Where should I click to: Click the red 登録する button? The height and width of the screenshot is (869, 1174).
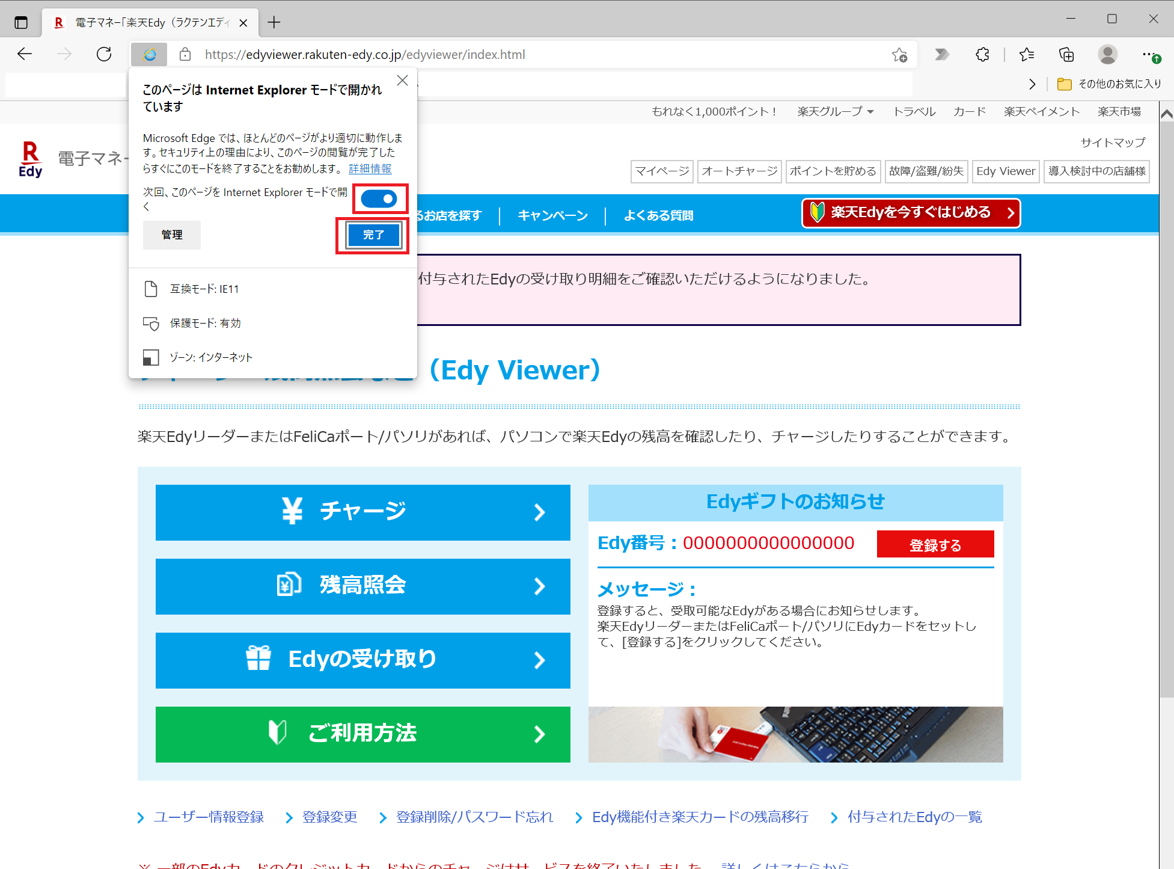coord(935,545)
